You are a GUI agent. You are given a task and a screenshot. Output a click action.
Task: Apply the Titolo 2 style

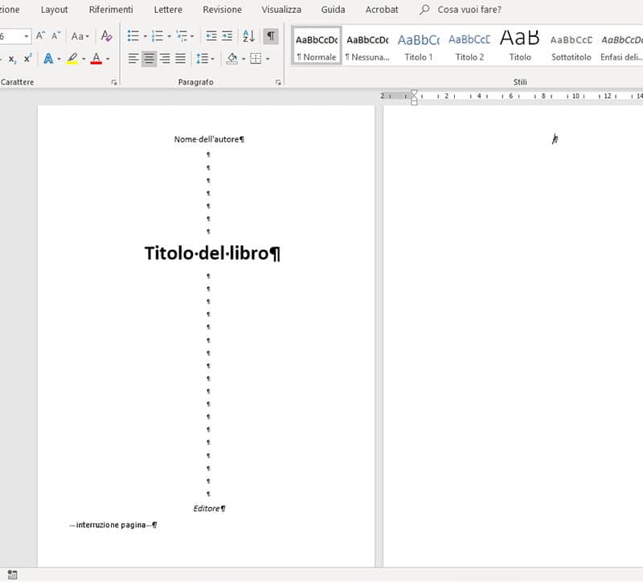tap(469, 46)
